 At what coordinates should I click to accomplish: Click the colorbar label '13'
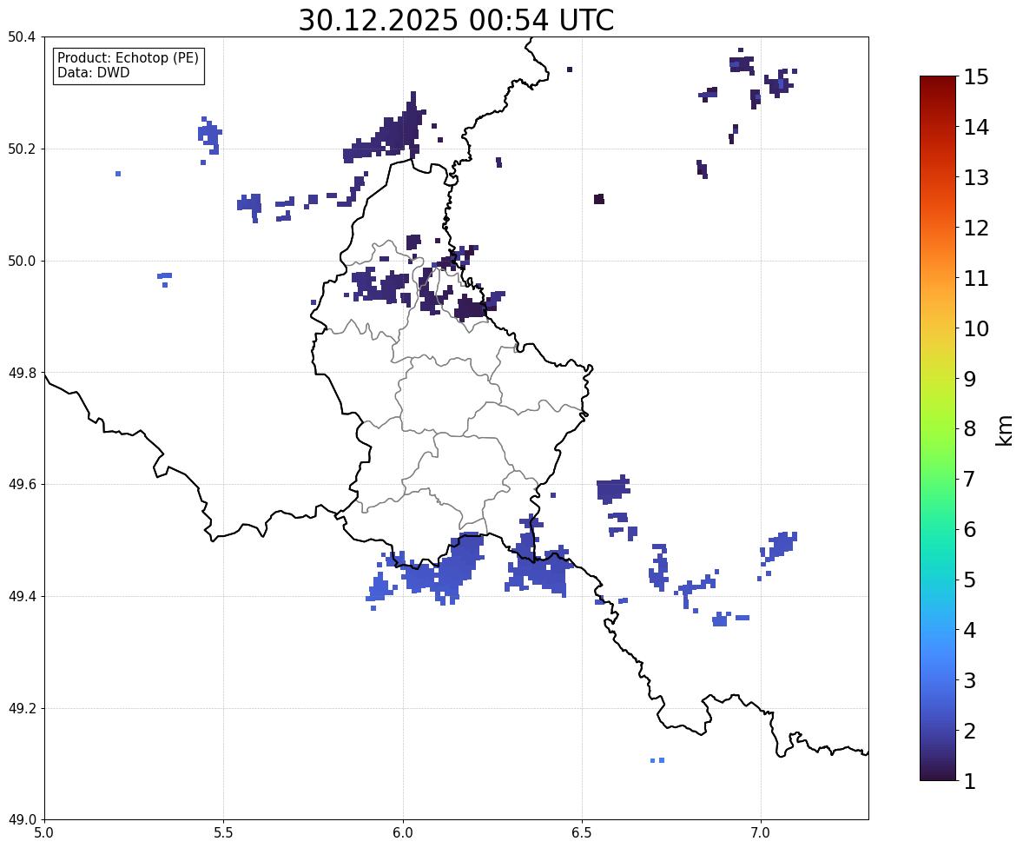pos(975,177)
